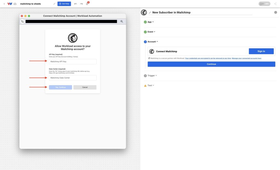Click Cancel in the popup
The height and width of the screenshot is (170, 280).
tap(85, 87)
